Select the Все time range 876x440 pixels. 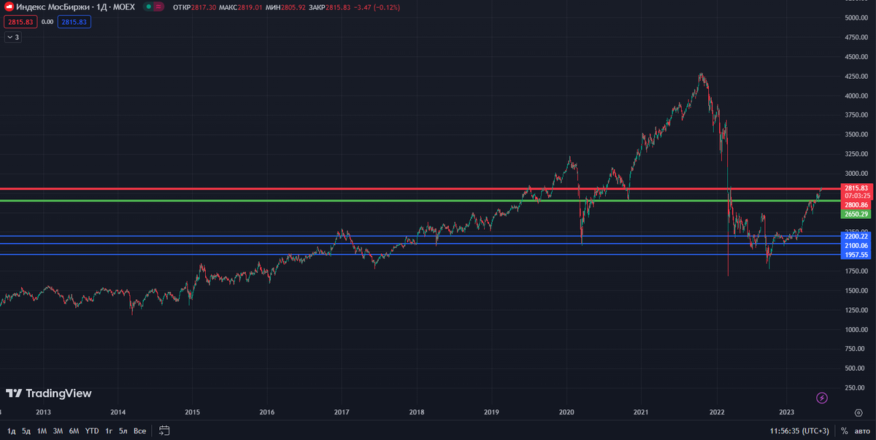(139, 431)
